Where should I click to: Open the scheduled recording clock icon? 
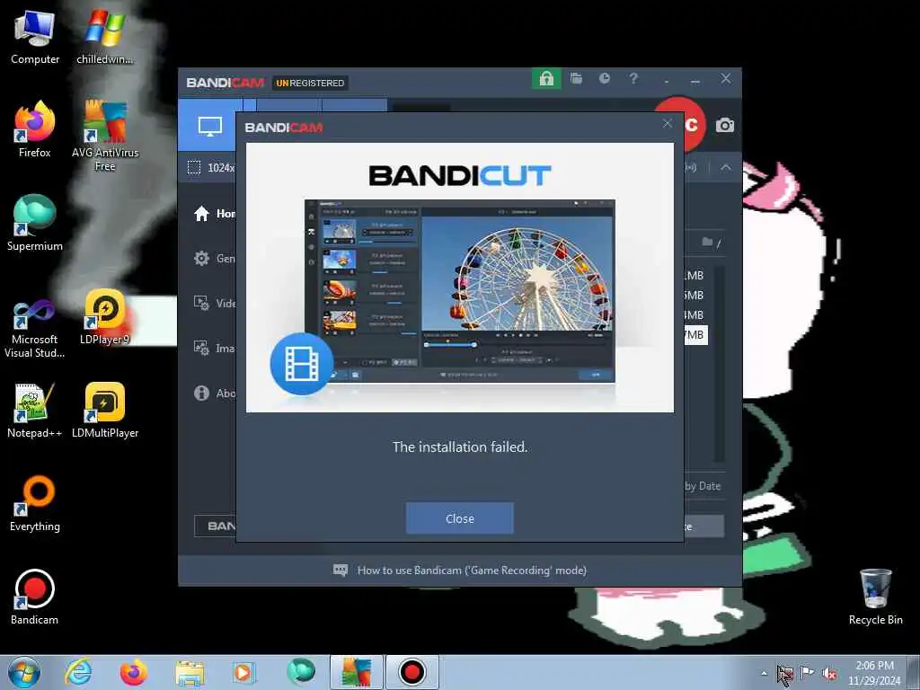pos(605,79)
